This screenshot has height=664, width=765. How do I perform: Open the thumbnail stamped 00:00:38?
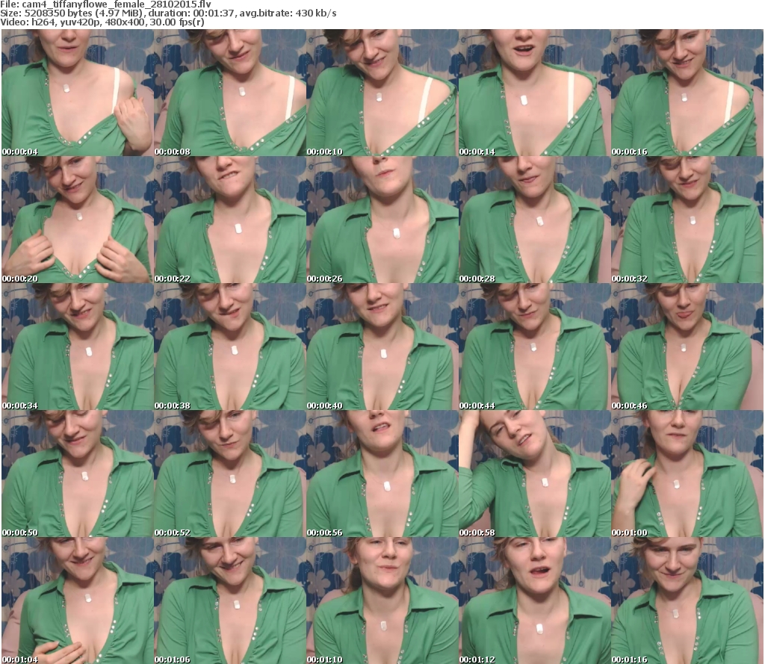[230, 347]
